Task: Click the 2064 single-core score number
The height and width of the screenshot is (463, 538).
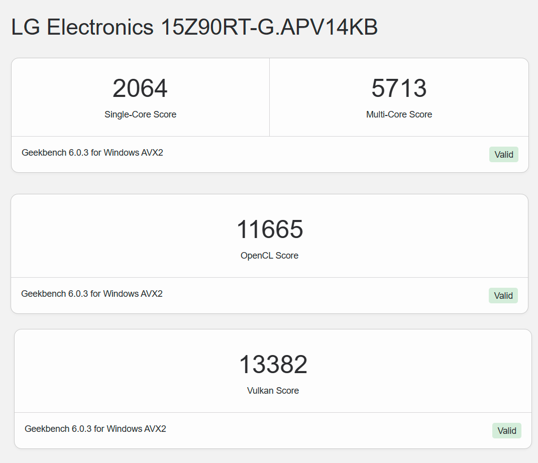Action: tap(140, 88)
